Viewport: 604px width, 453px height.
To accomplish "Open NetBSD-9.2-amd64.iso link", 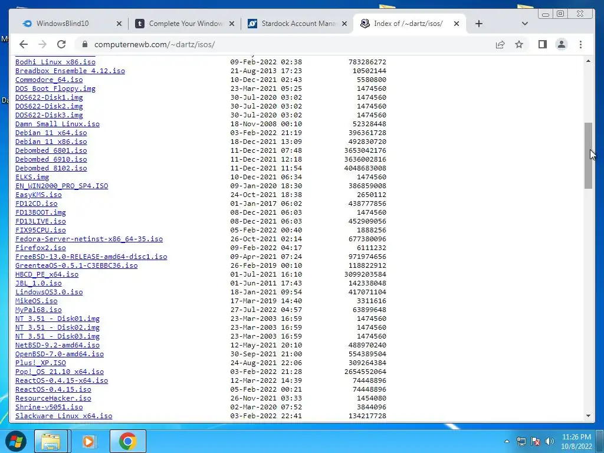I will click(57, 345).
